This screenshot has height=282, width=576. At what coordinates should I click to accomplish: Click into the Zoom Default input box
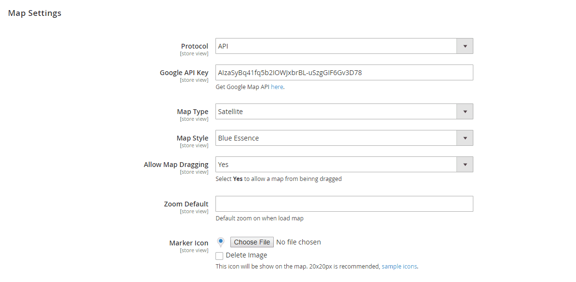coord(344,204)
